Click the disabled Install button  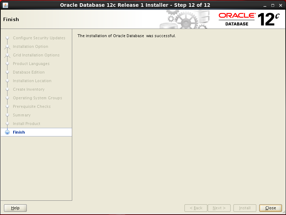click(245, 208)
